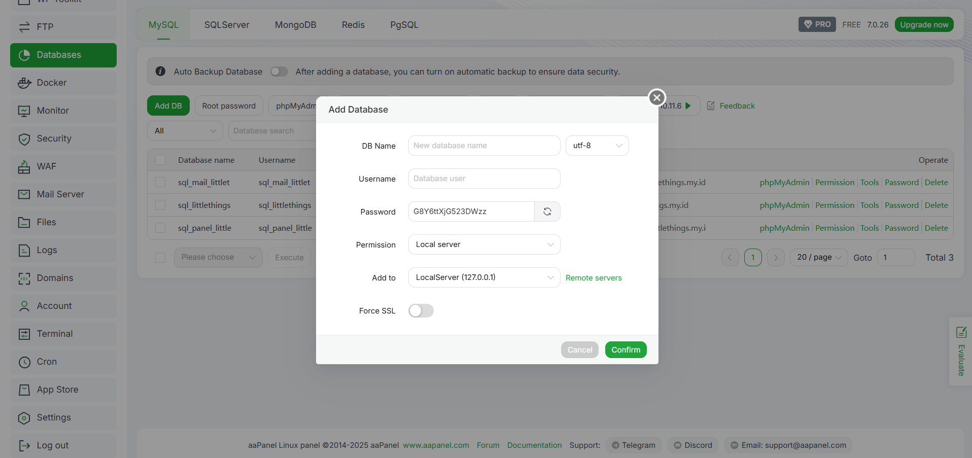Click the PRO diamond badge

[817, 24]
